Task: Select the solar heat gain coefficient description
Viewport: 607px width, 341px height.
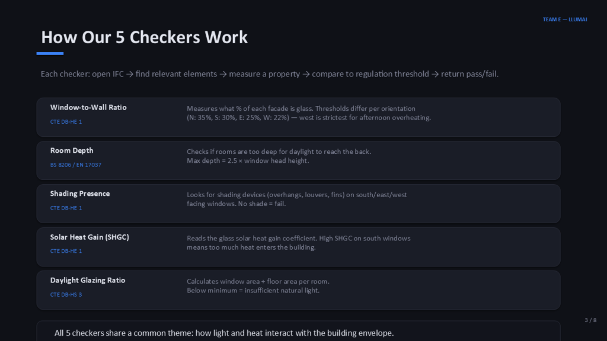Action: pyautogui.click(x=298, y=243)
